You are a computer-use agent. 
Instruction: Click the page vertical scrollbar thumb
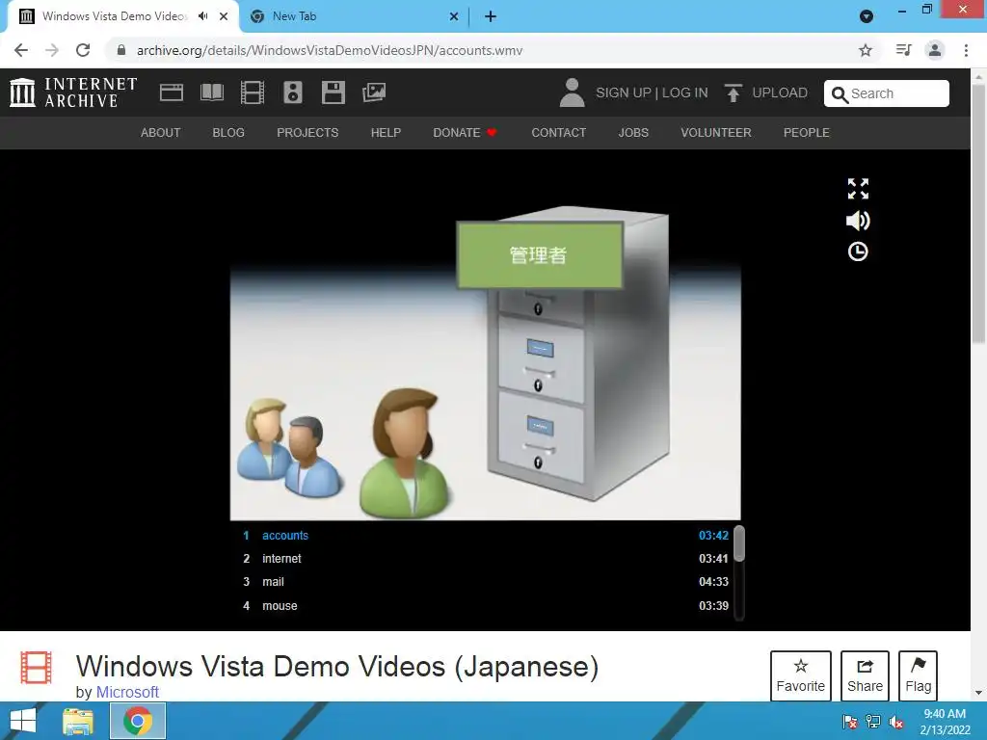[x=978, y=214]
